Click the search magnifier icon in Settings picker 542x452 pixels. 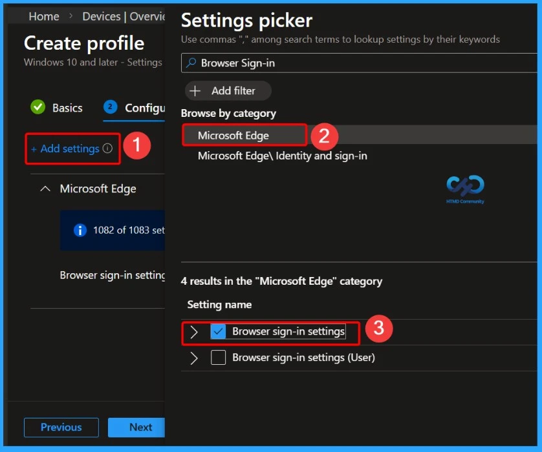pyautogui.click(x=191, y=63)
